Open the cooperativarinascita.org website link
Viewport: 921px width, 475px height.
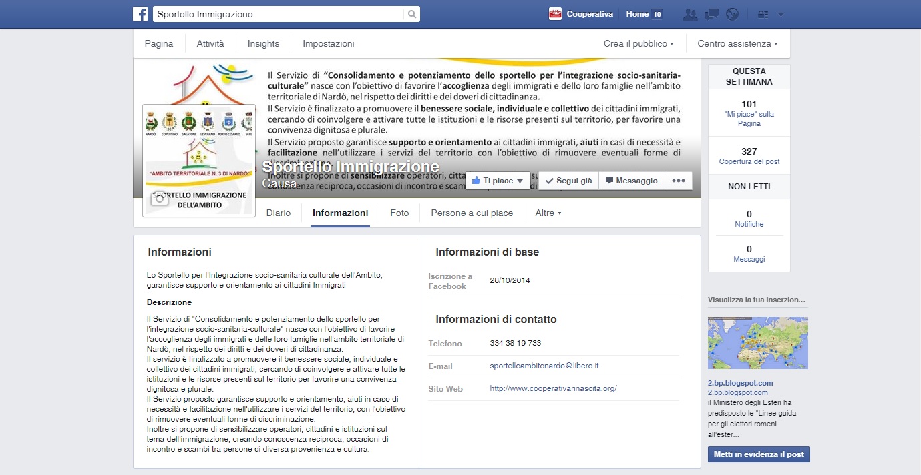(553, 388)
